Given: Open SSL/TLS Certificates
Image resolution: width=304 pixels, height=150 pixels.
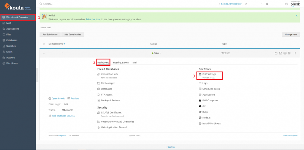Looking at the screenshot, I should point(111,113).
